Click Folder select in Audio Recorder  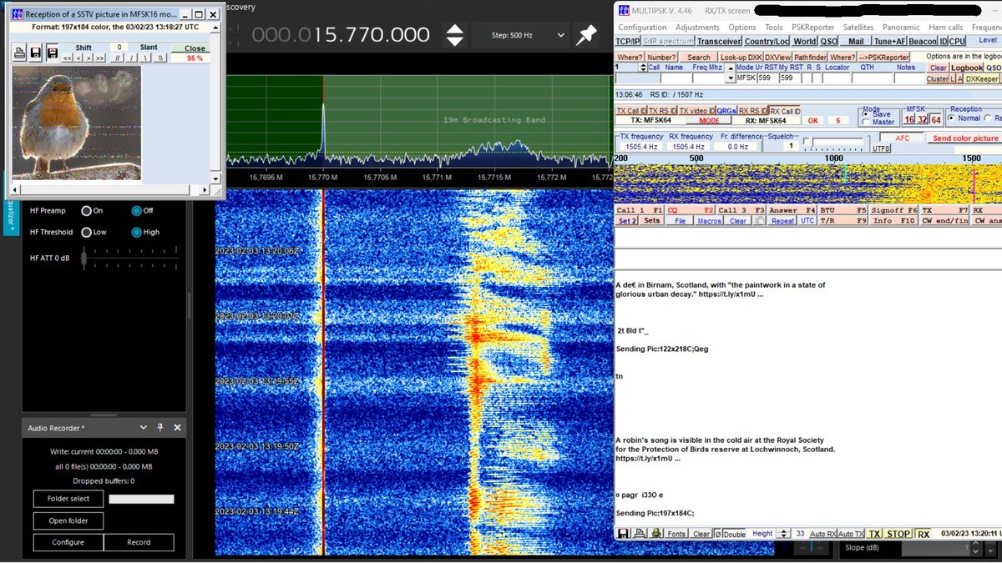click(68, 499)
